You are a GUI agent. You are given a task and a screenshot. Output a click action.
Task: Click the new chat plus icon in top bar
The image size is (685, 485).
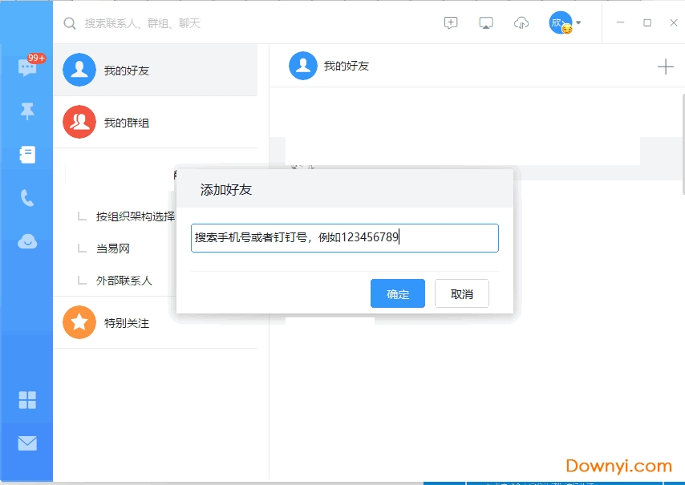[451, 23]
